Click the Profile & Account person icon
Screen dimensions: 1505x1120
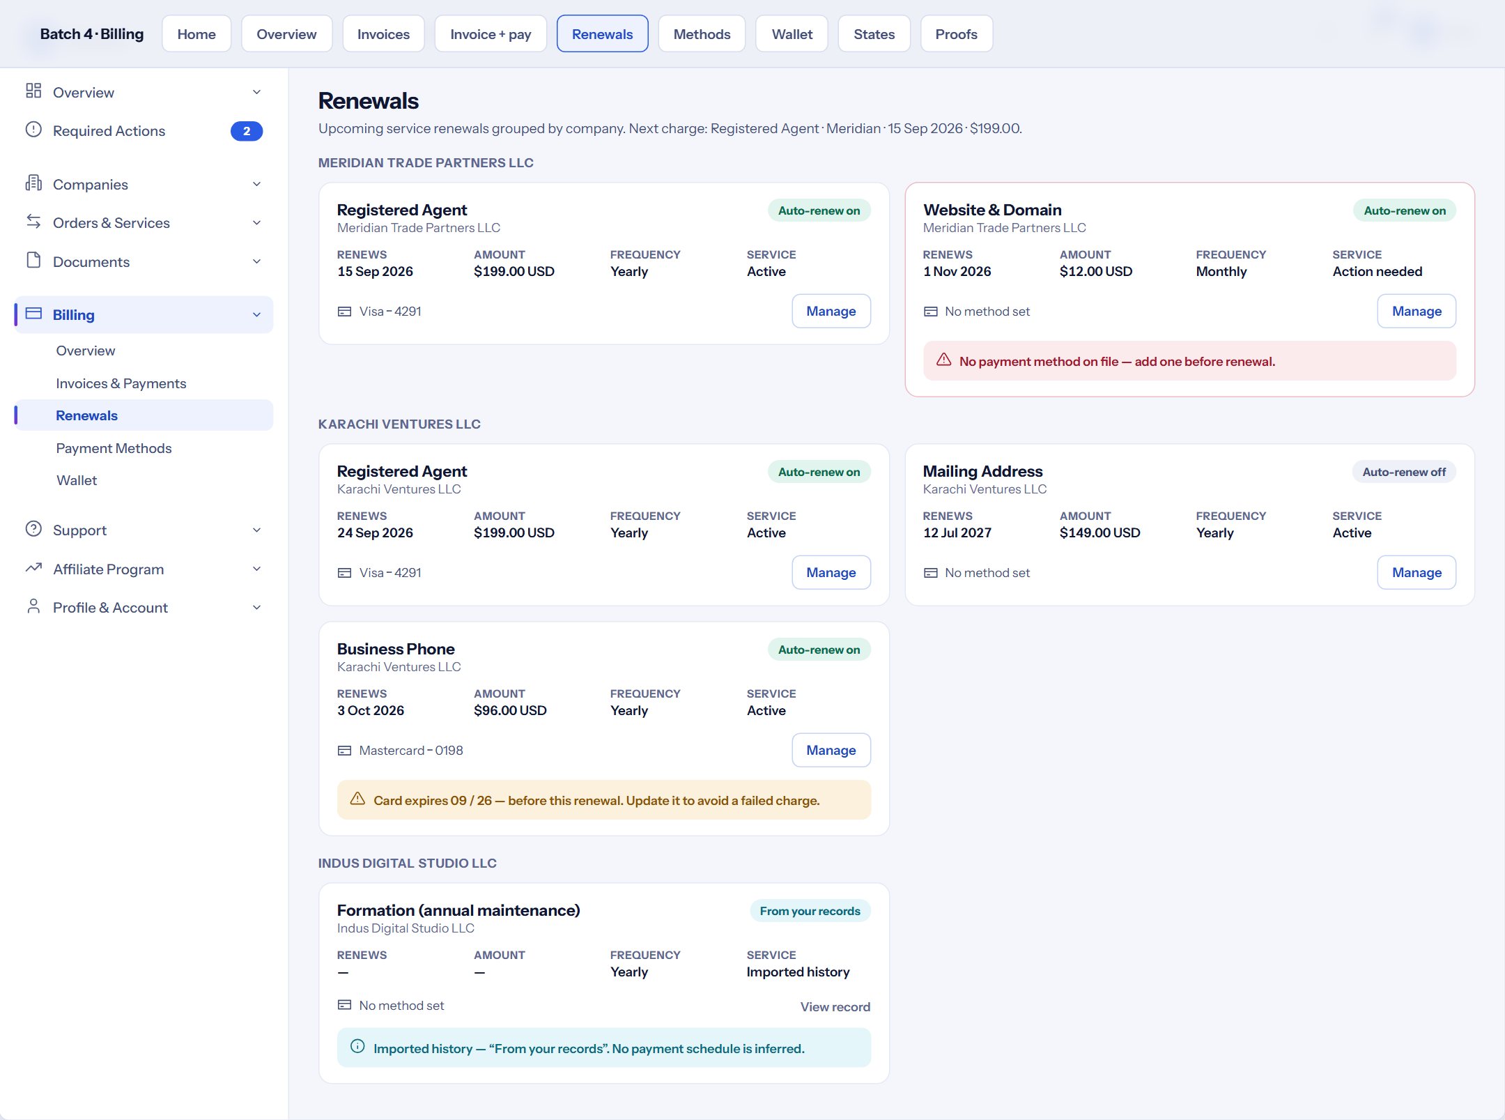(x=33, y=606)
